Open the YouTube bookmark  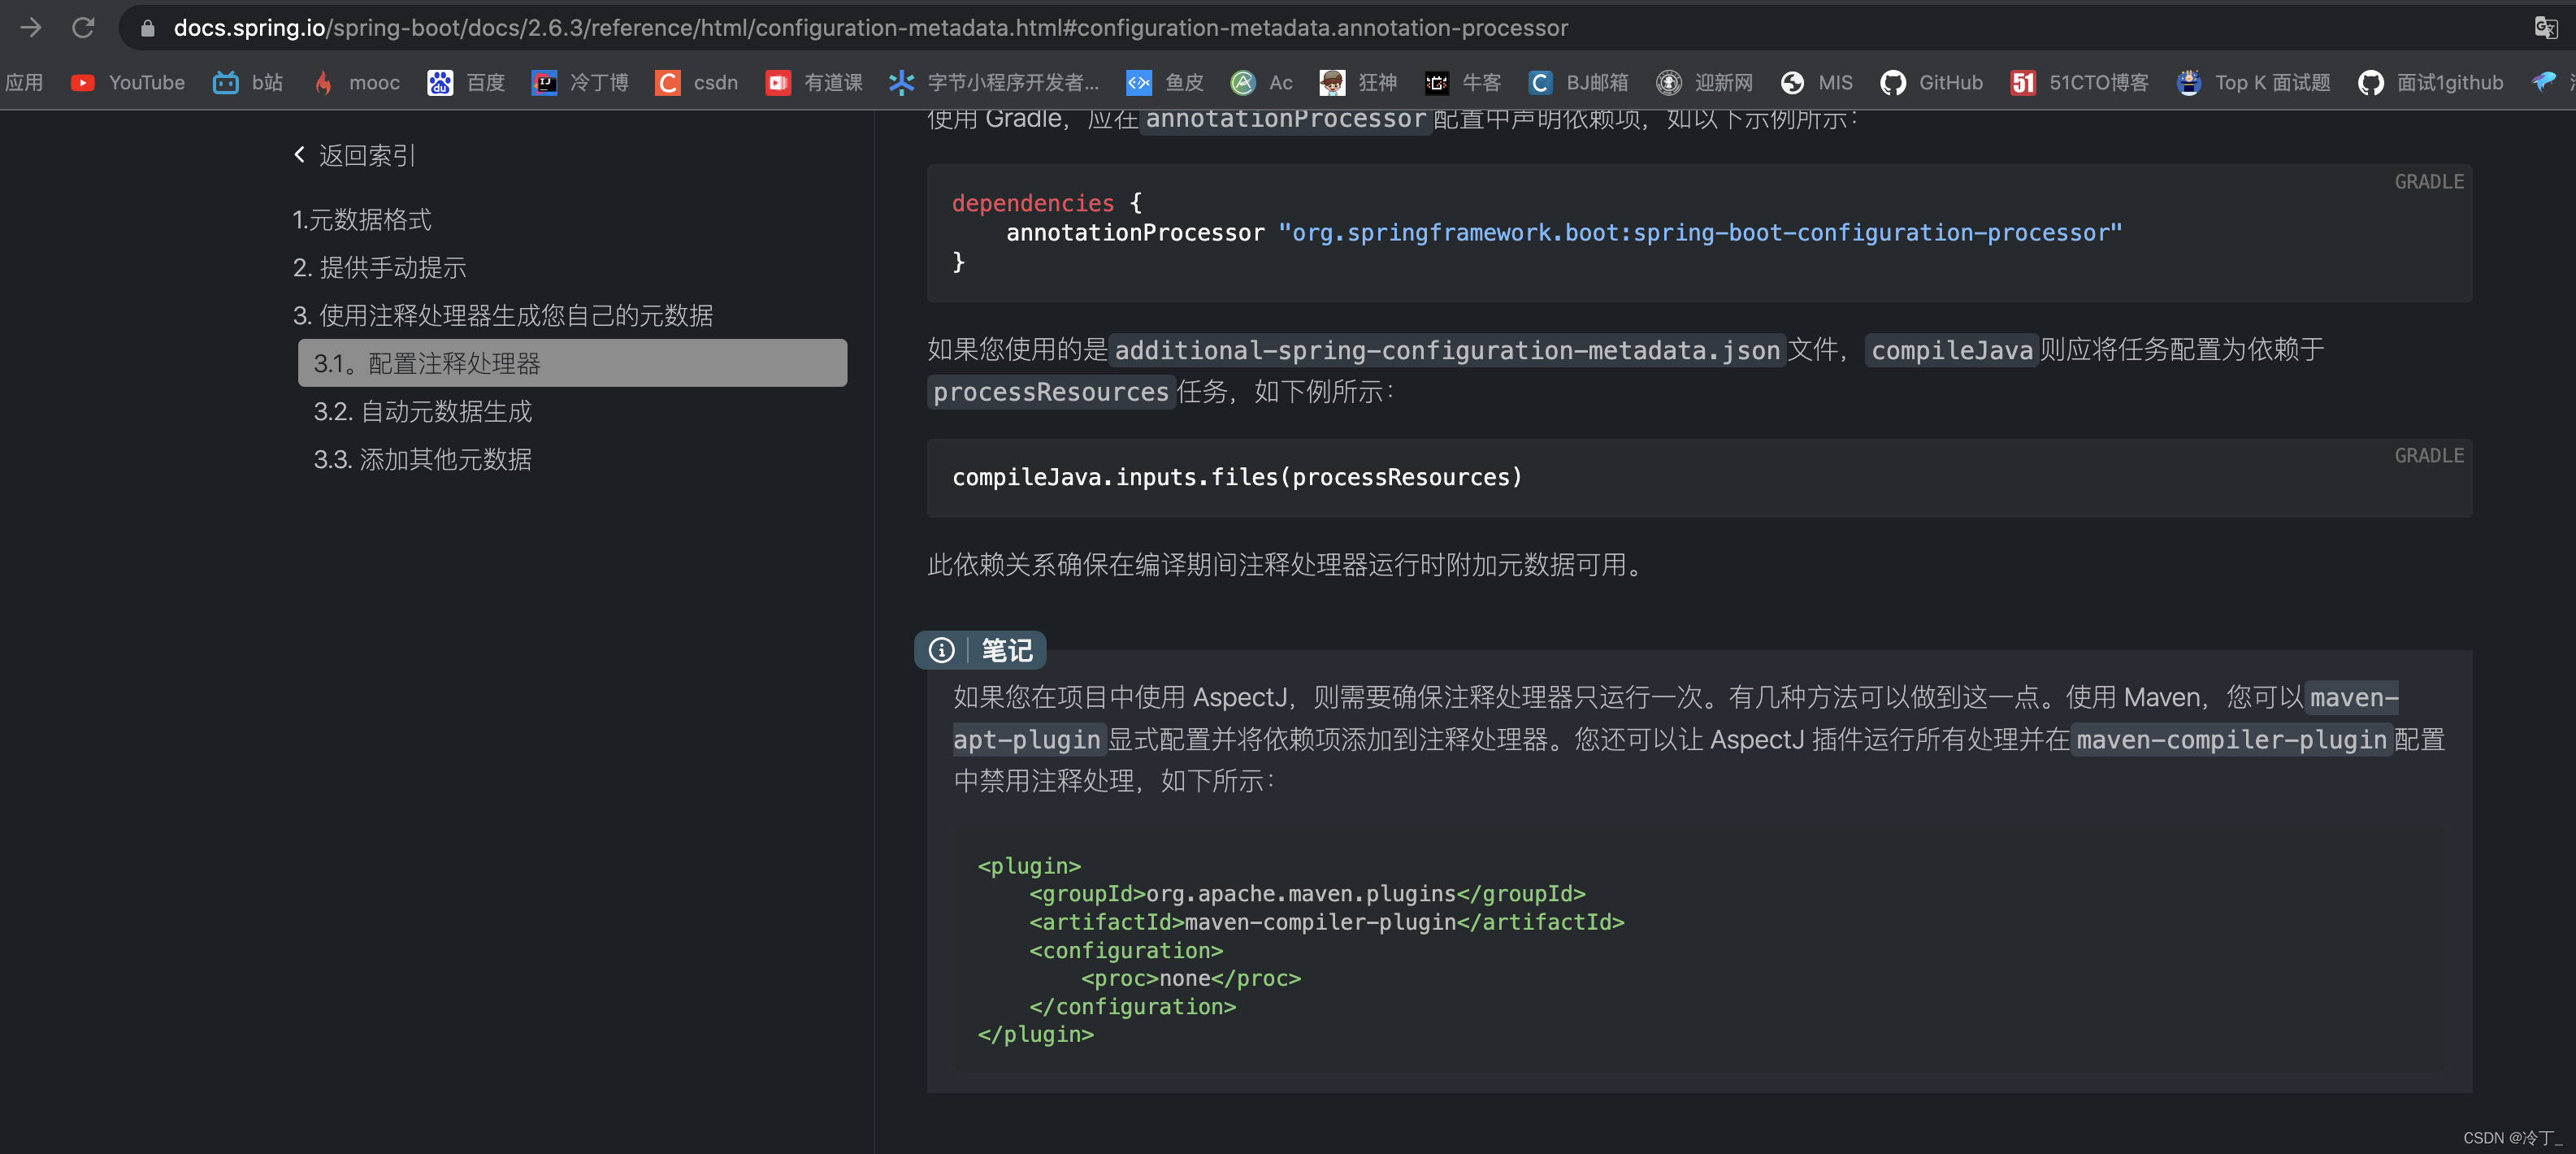tap(128, 83)
